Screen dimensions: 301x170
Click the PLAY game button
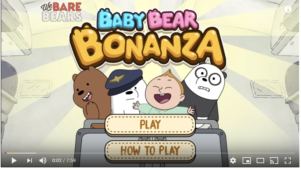[x=150, y=124]
